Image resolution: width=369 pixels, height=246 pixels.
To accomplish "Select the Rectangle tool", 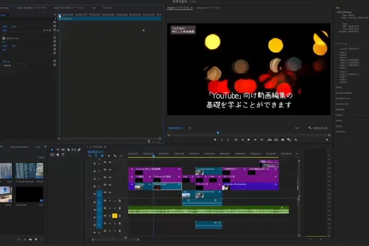I will [x=52, y=155].
